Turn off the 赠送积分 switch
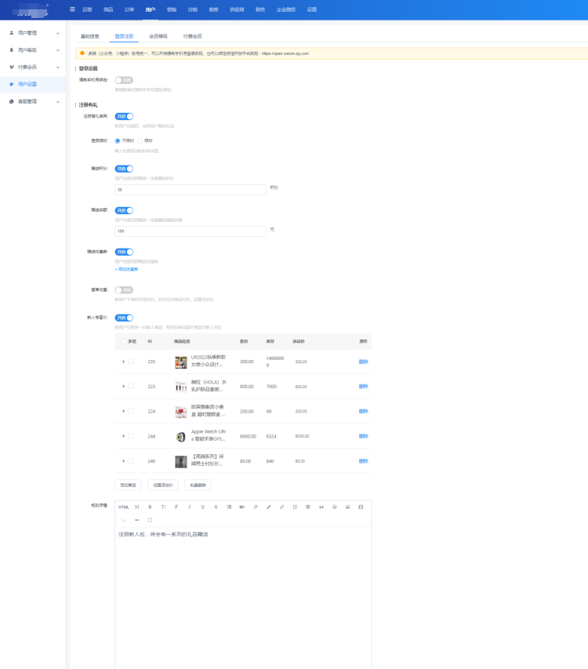Image resolution: width=588 pixels, height=669 pixels. [124, 169]
